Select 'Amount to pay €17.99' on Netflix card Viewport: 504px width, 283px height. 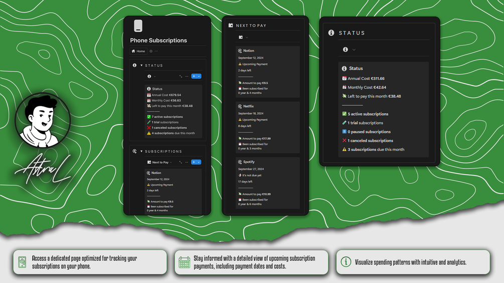pos(254,139)
